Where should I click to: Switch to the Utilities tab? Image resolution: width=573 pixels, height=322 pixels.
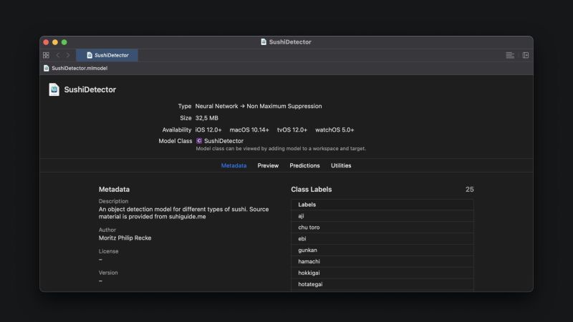tap(341, 166)
